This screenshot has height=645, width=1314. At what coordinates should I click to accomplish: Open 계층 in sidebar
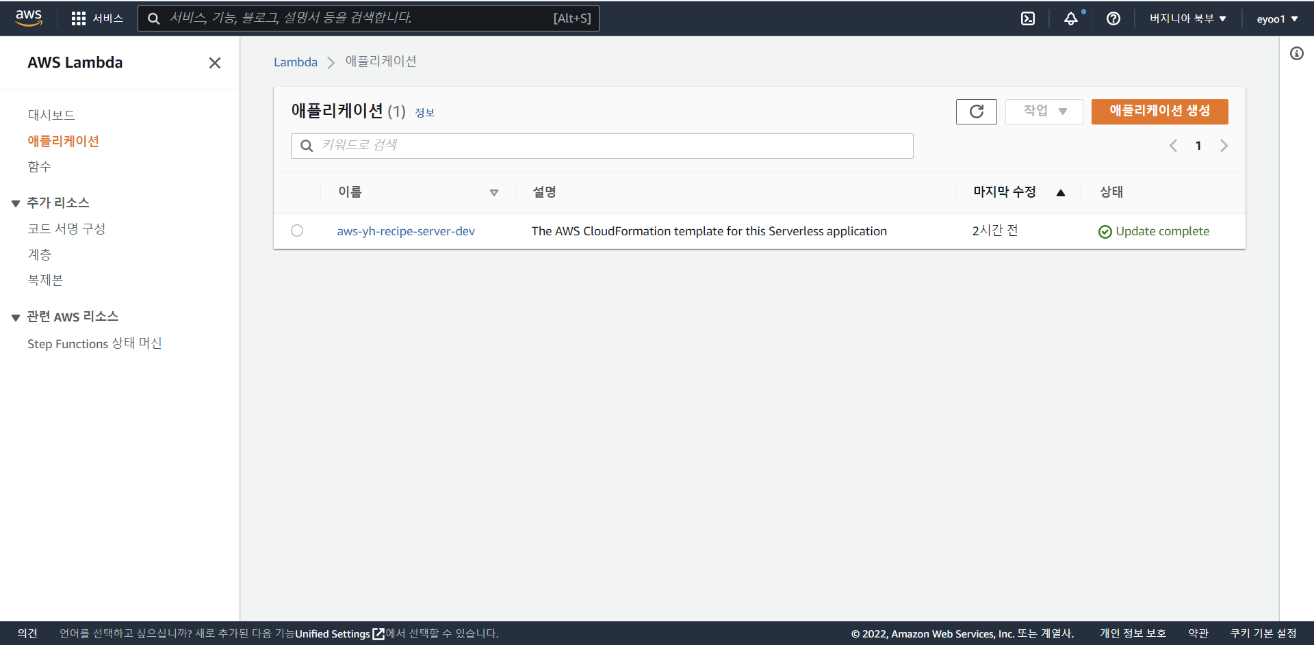[x=39, y=254]
